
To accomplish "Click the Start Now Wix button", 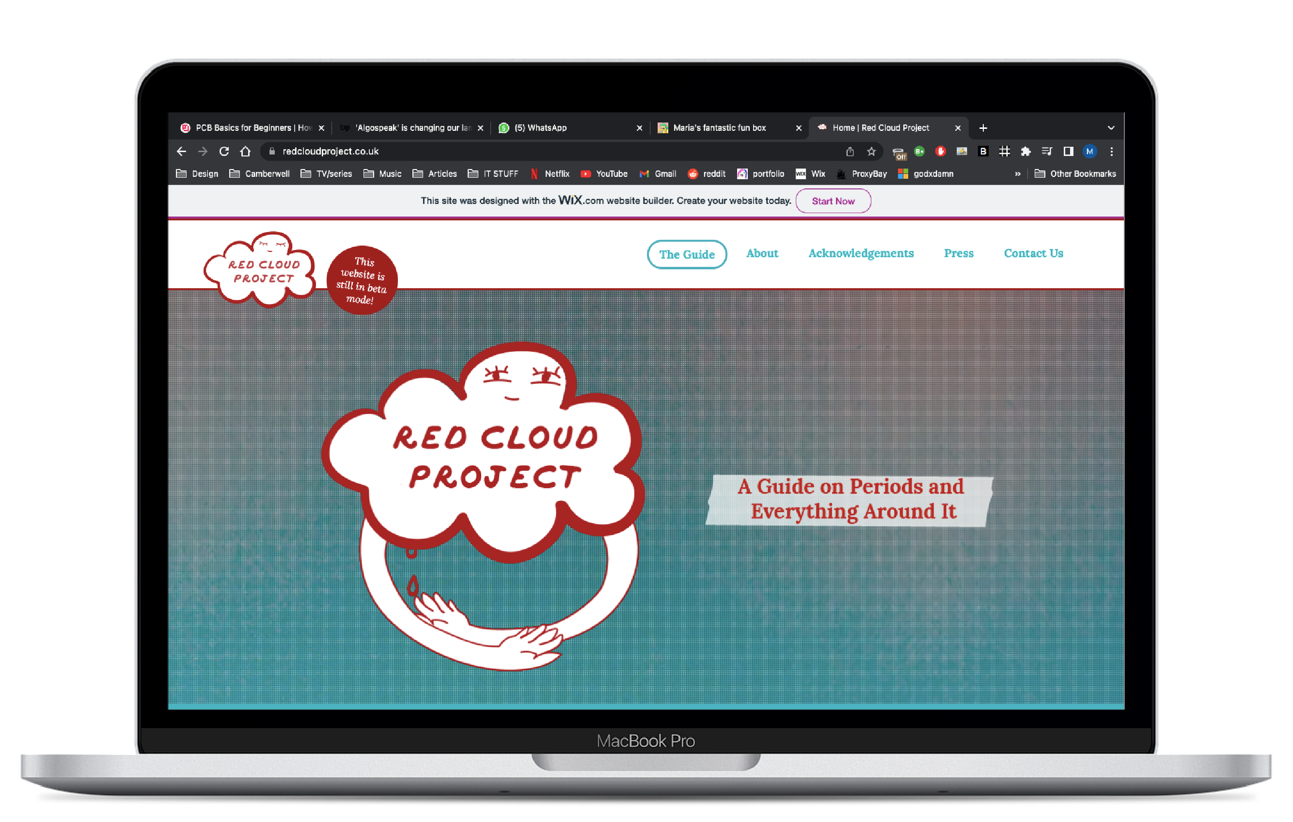I will 833,201.
